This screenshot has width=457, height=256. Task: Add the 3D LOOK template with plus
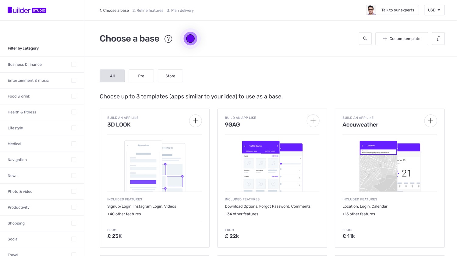[195, 121]
